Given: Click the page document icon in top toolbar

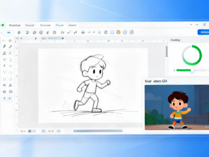Looking at the screenshot, I should [112, 32].
